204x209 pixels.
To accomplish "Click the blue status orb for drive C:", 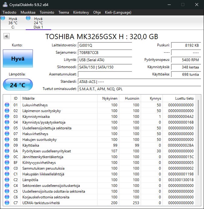I will [x=3, y=18].
